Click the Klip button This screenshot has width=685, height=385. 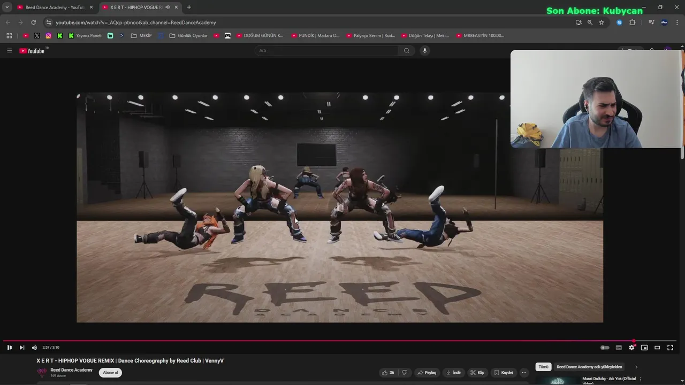tap(477, 373)
